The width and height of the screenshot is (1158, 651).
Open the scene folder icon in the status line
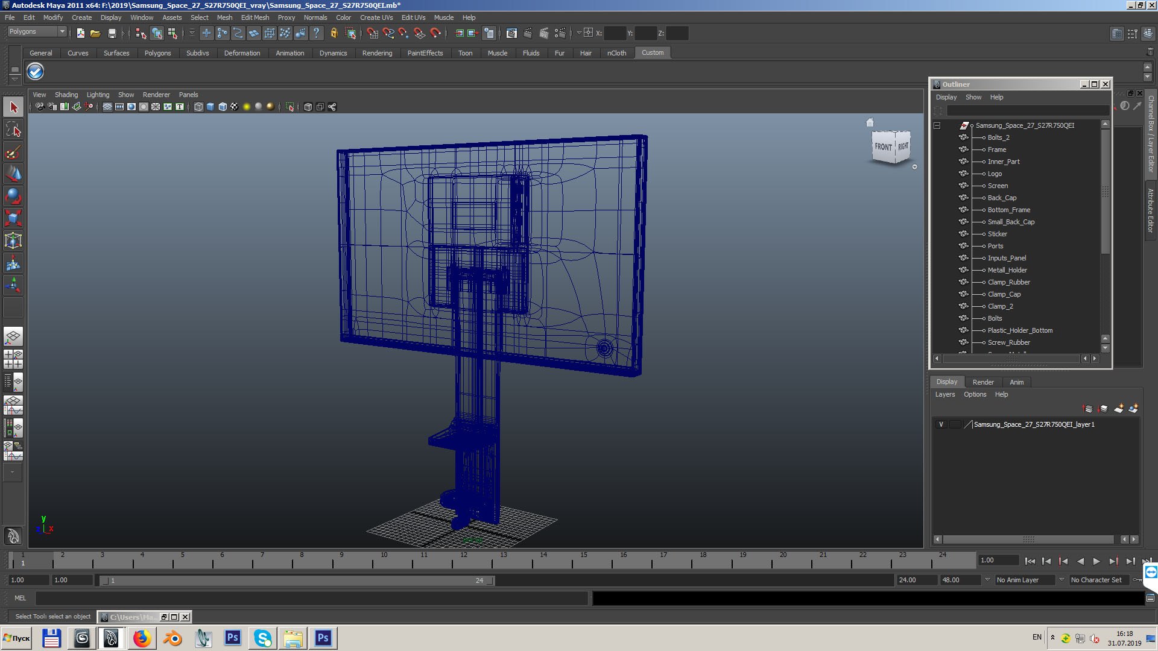[95, 33]
